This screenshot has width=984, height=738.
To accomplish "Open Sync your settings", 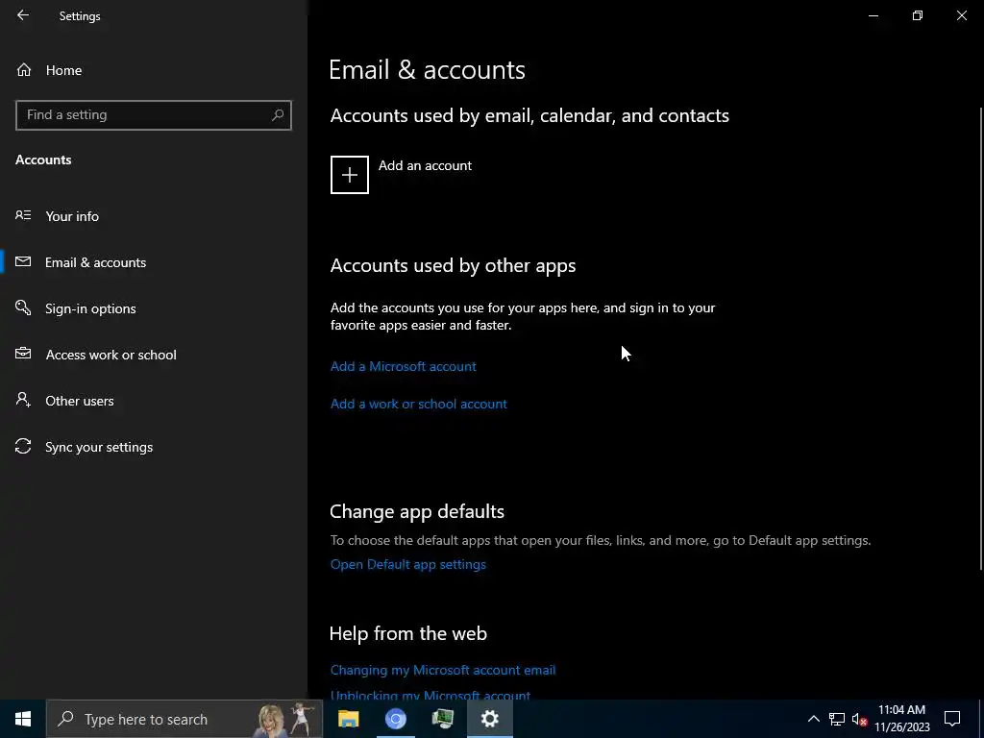I will pyautogui.click(x=99, y=447).
